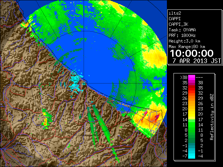Select the red legend swatch beside 32
The image size is (223, 167).
click(x=192, y=88)
